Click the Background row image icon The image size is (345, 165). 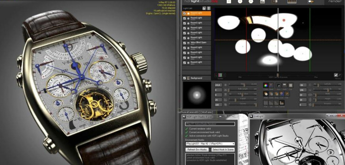pyautogui.click(x=188, y=78)
